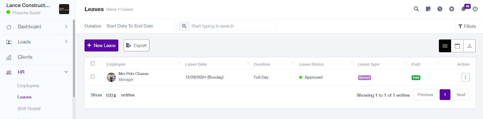
Task: Click the plus add icon in header
Action: (x=452, y=9)
